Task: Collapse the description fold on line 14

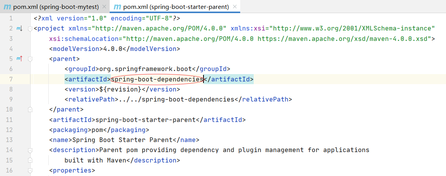Action: coord(30,150)
